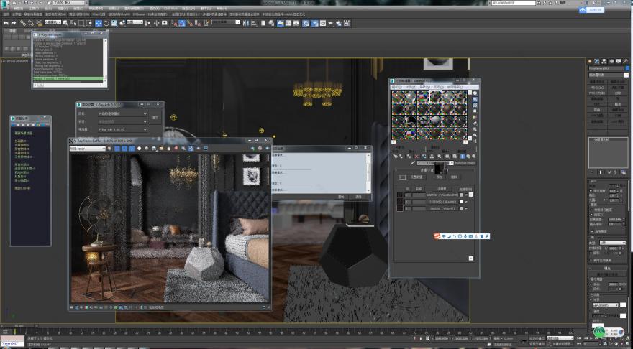
Task: Click the Multi/Sub-Object material type button
Action: tap(464, 163)
